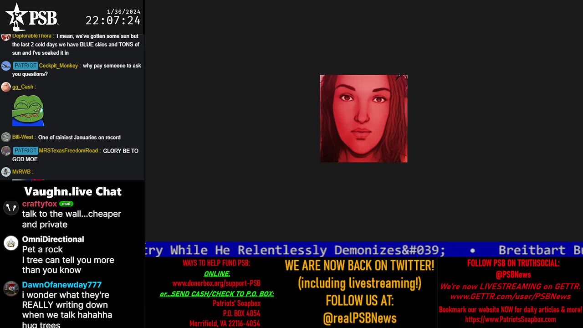
Task: Click the timestamp 22:07:24
Action: point(113,20)
